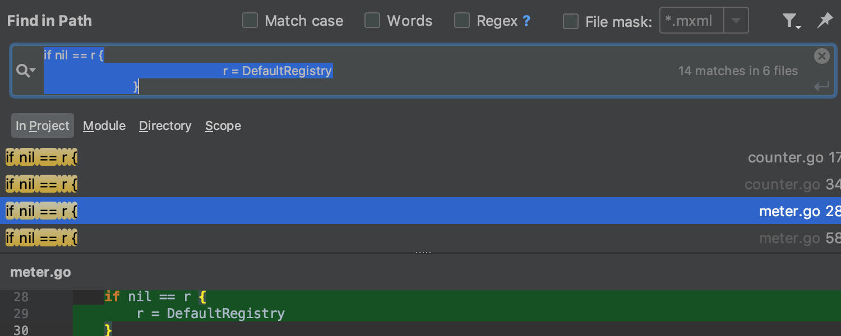This screenshot has width=841, height=336.
Task: Open the filter search results options
Action: [x=791, y=21]
